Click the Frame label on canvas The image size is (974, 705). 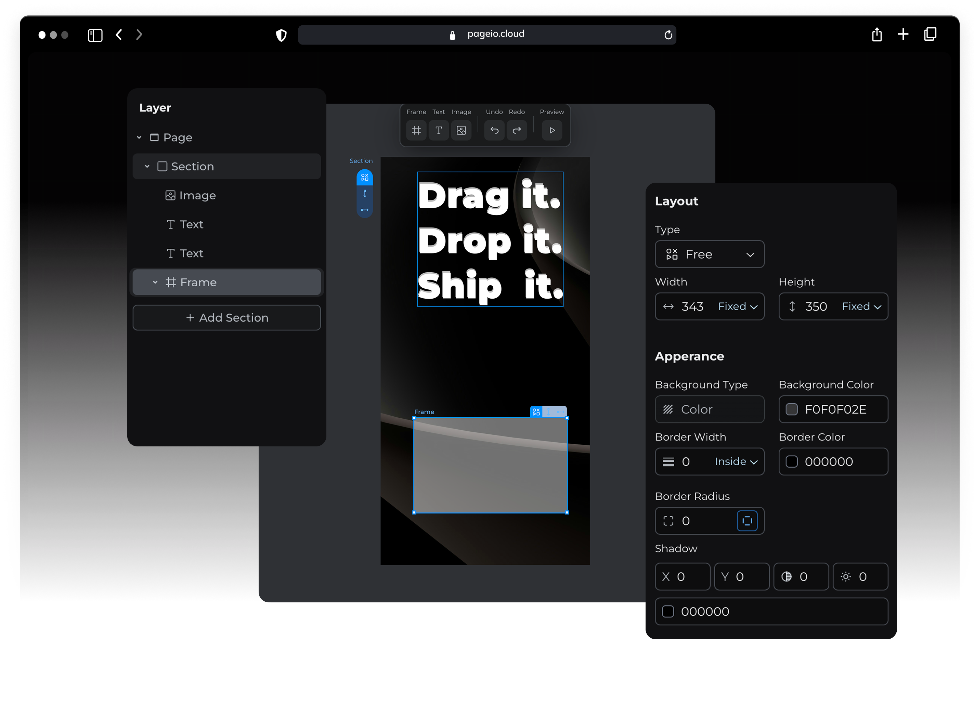[x=424, y=412]
